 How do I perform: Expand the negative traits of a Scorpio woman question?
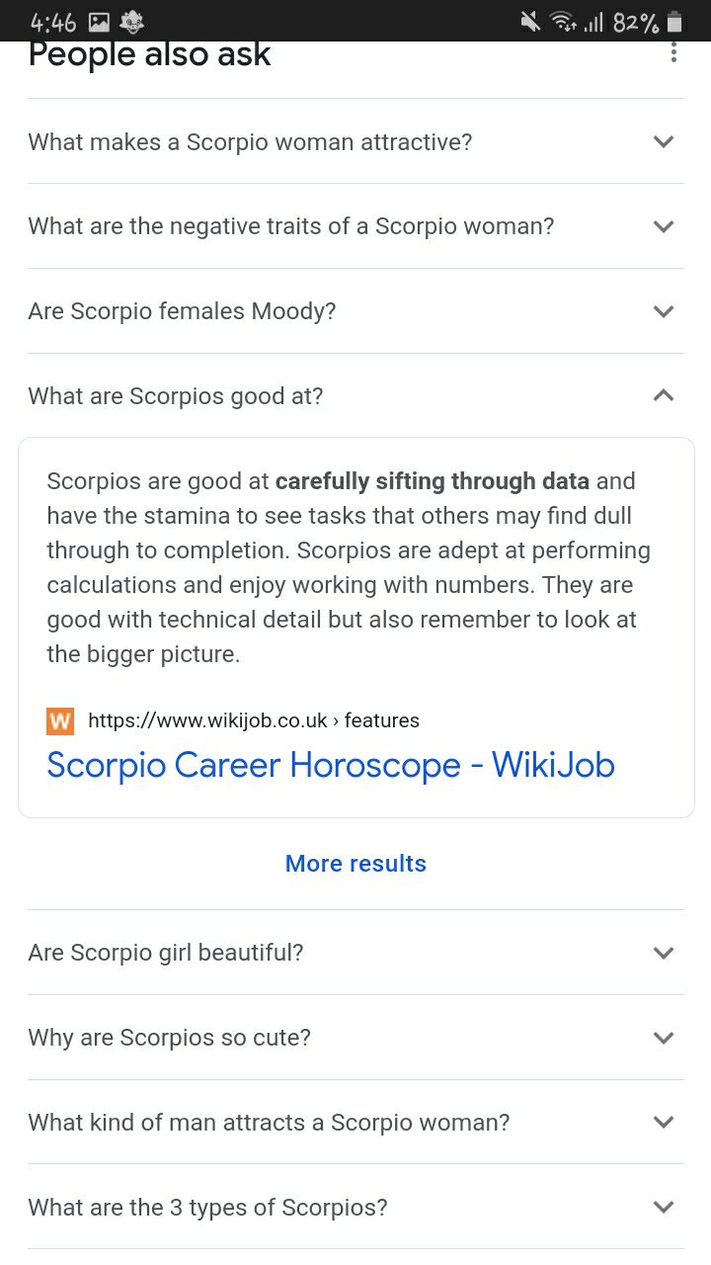pos(355,226)
